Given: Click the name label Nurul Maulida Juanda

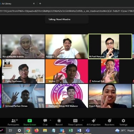Looking at the screenshot, I should [x=13, y=56].
